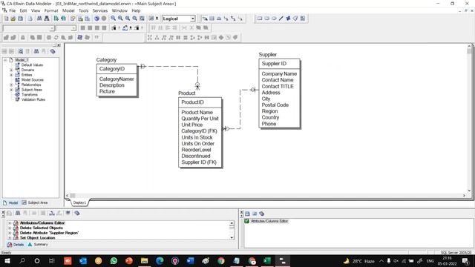The width and height of the screenshot is (475, 267).
Task: Open the File menu
Action: tap(13, 10)
